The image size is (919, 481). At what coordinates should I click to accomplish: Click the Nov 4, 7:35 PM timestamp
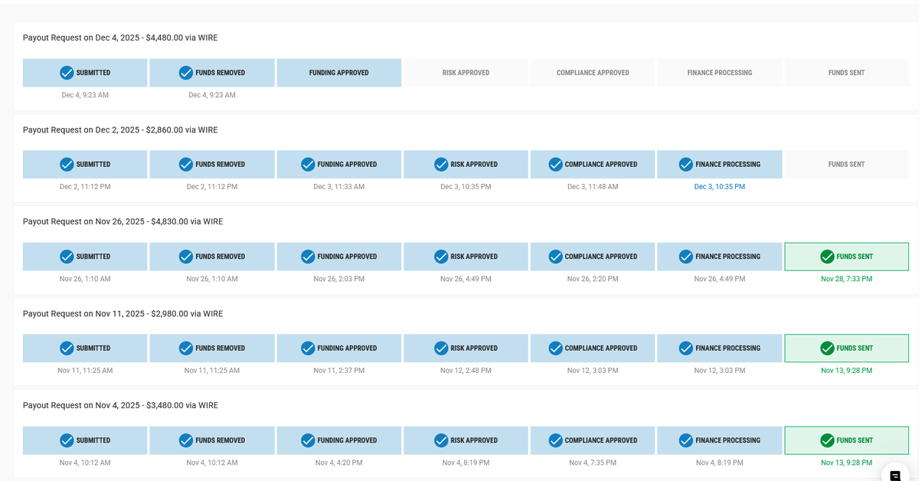593,463
